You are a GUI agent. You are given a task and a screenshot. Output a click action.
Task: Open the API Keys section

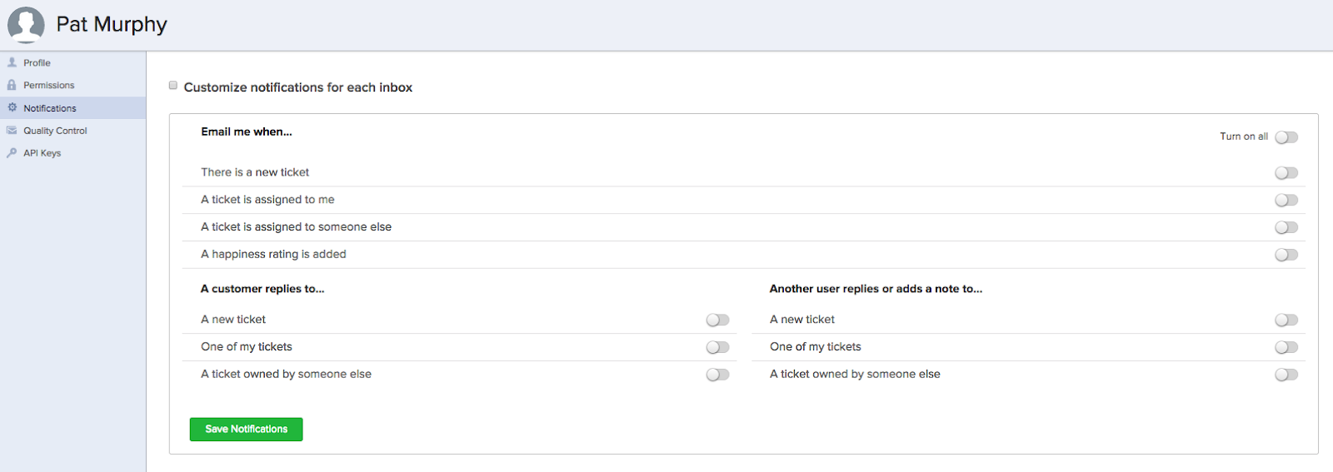click(x=42, y=153)
